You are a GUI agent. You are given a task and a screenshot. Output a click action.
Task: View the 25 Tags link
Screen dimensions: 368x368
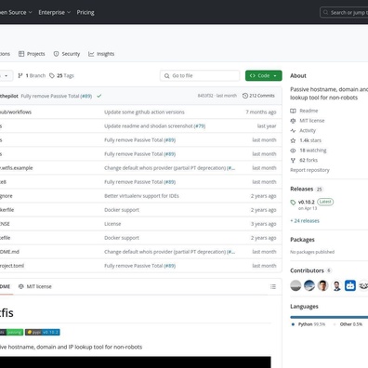click(x=61, y=75)
